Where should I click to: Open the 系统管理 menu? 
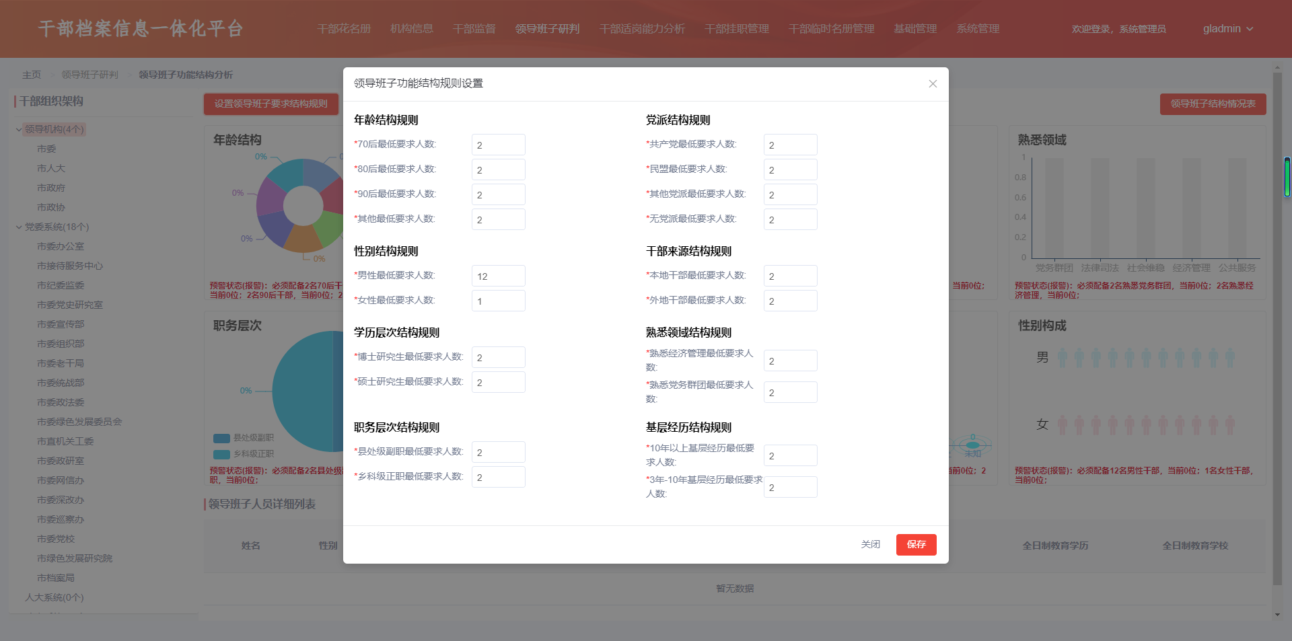978,29
